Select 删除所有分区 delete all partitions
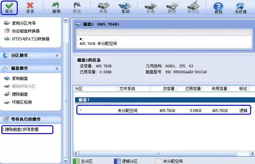Screen dimensions: 255x164 [23, 86]
